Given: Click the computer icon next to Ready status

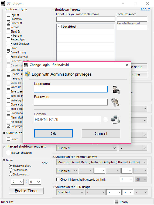Looking at the screenshot, I should click(117, 202).
